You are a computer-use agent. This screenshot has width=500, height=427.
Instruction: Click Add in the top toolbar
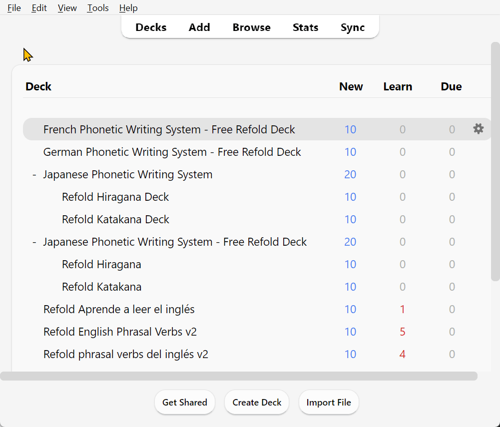click(199, 27)
